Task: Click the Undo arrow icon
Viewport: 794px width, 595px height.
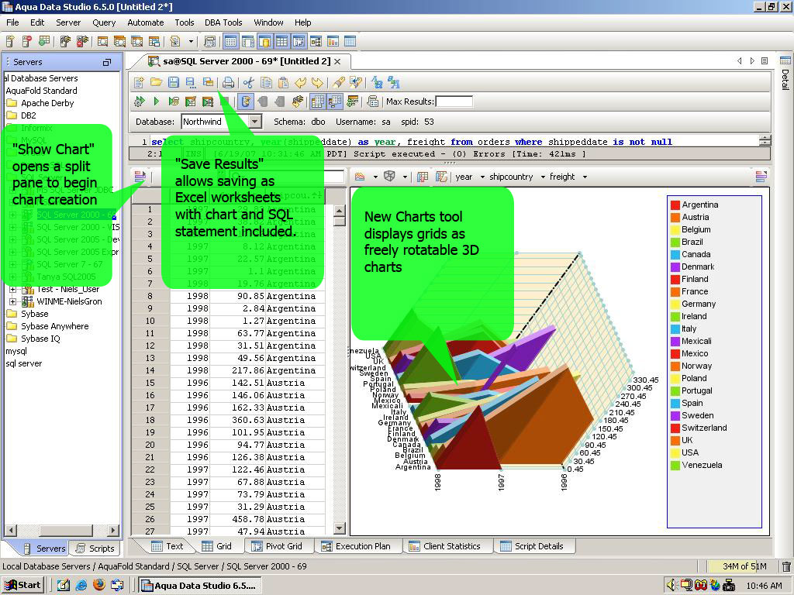Action: pyautogui.click(x=300, y=82)
